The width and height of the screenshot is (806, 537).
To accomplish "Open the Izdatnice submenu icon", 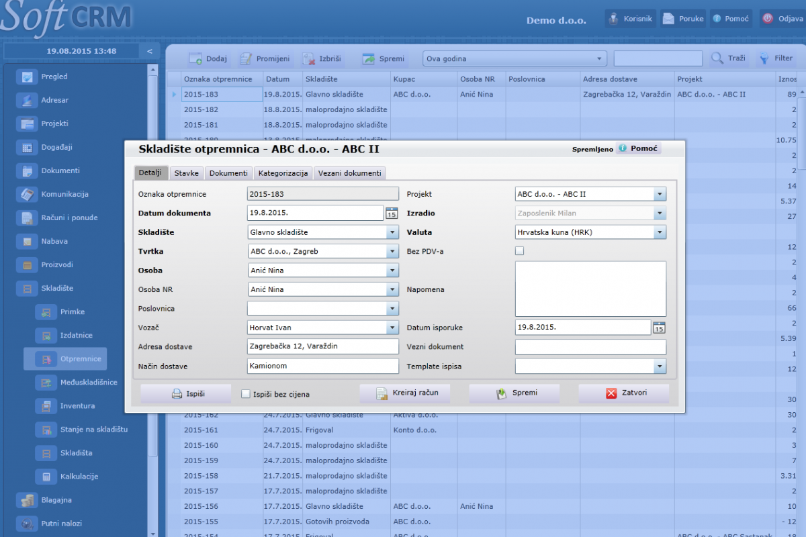I will pyautogui.click(x=46, y=336).
